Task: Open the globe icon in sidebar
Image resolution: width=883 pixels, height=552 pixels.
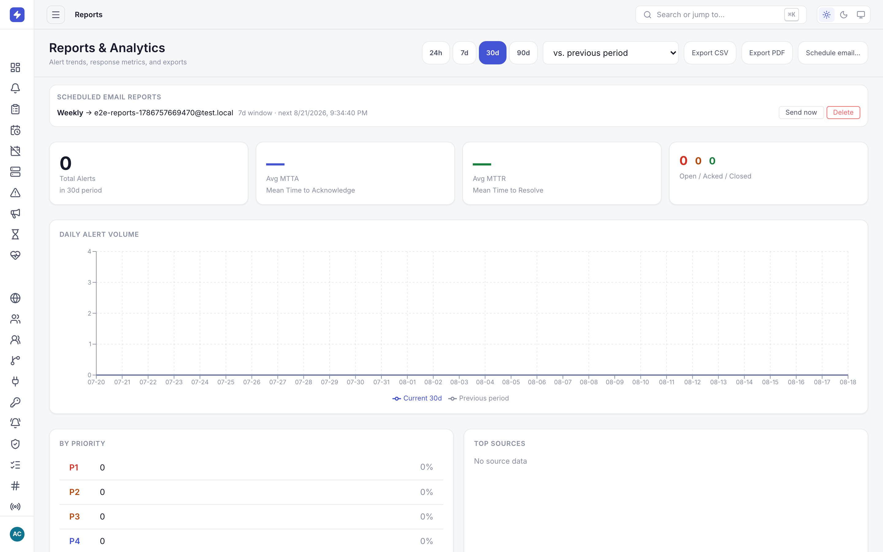Action: click(15, 298)
